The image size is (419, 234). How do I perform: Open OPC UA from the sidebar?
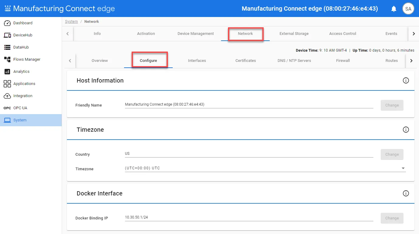coord(31,108)
